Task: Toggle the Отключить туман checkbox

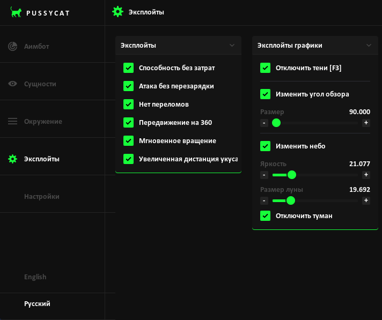Action: point(265,216)
